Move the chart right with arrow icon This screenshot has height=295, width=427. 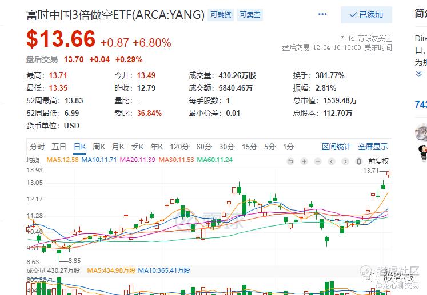pyautogui.click(x=345, y=161)
